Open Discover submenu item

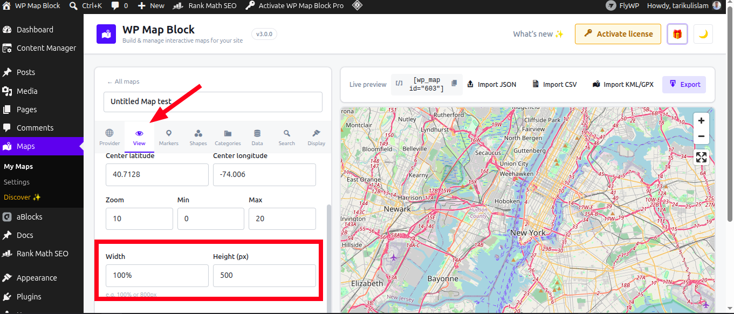coord(23,197)
